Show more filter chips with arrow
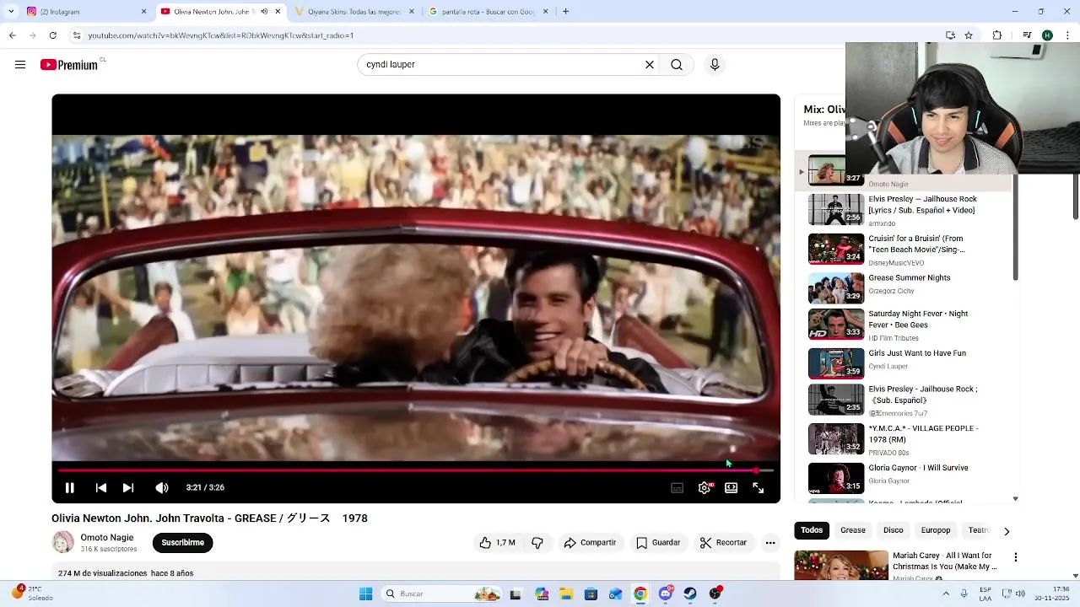This screenshot has height=607, width=1080. click(1007, 531)
